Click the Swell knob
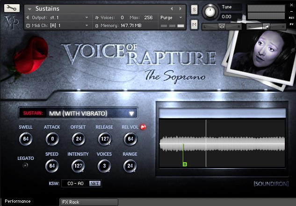Viewport: 296px width, 206px height. pyautogui.click(x=26, y=139)
